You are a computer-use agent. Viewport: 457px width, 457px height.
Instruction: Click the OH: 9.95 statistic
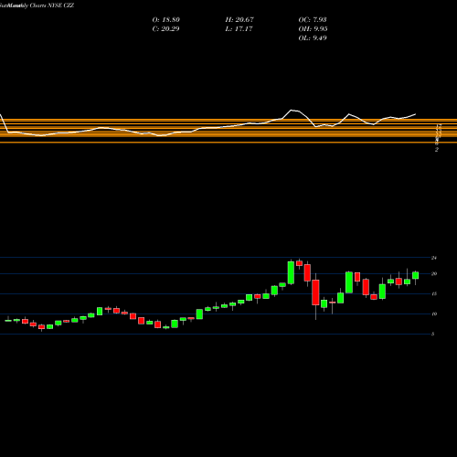pos(314,29)
